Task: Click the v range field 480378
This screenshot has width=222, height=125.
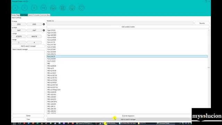Action: (34, 36)
